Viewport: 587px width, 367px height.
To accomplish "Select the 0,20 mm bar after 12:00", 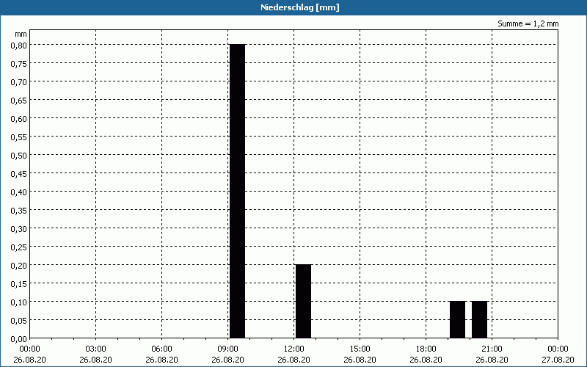I will click(x=303, y=301).
